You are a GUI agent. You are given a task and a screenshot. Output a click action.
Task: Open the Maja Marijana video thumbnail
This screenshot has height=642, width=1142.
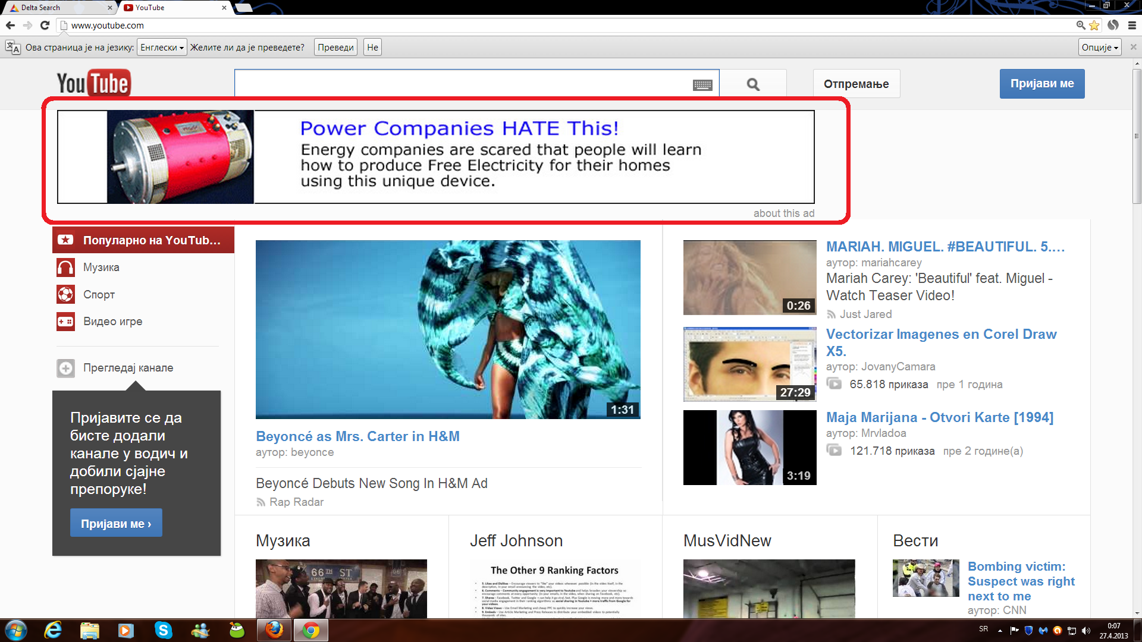click(749, 448)
